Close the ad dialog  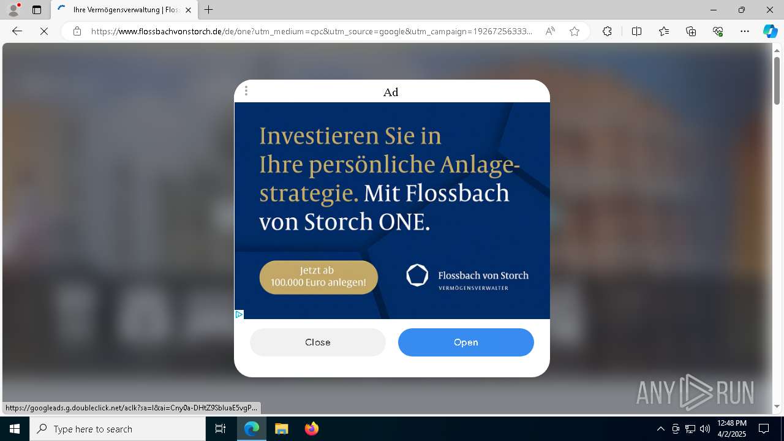(x=318, y=342)
